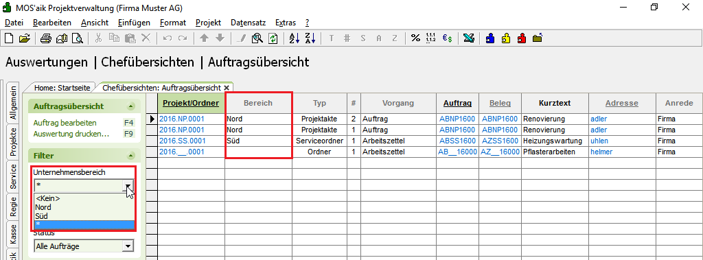Click the red puzzle piece icon
The height and width of the screenshot is (260, 703).
pos(522,38)
